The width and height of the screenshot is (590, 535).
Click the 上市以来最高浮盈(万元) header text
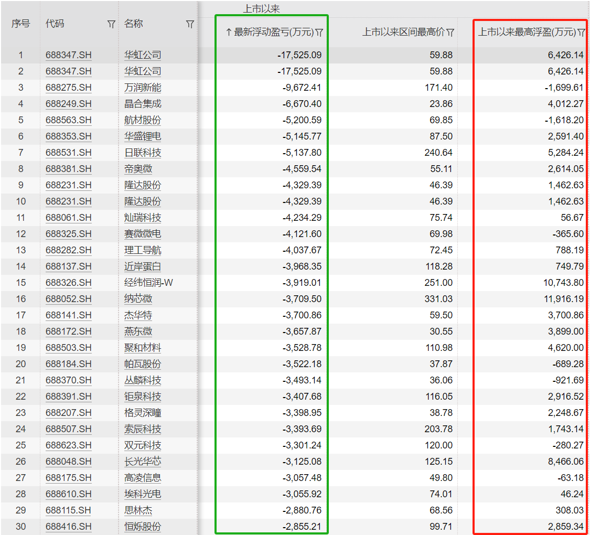coord(527,33)
